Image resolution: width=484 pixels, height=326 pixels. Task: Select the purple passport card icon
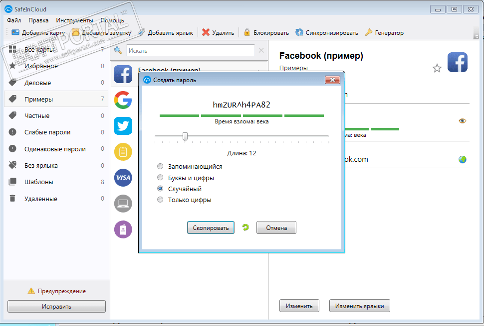[123, 229]
